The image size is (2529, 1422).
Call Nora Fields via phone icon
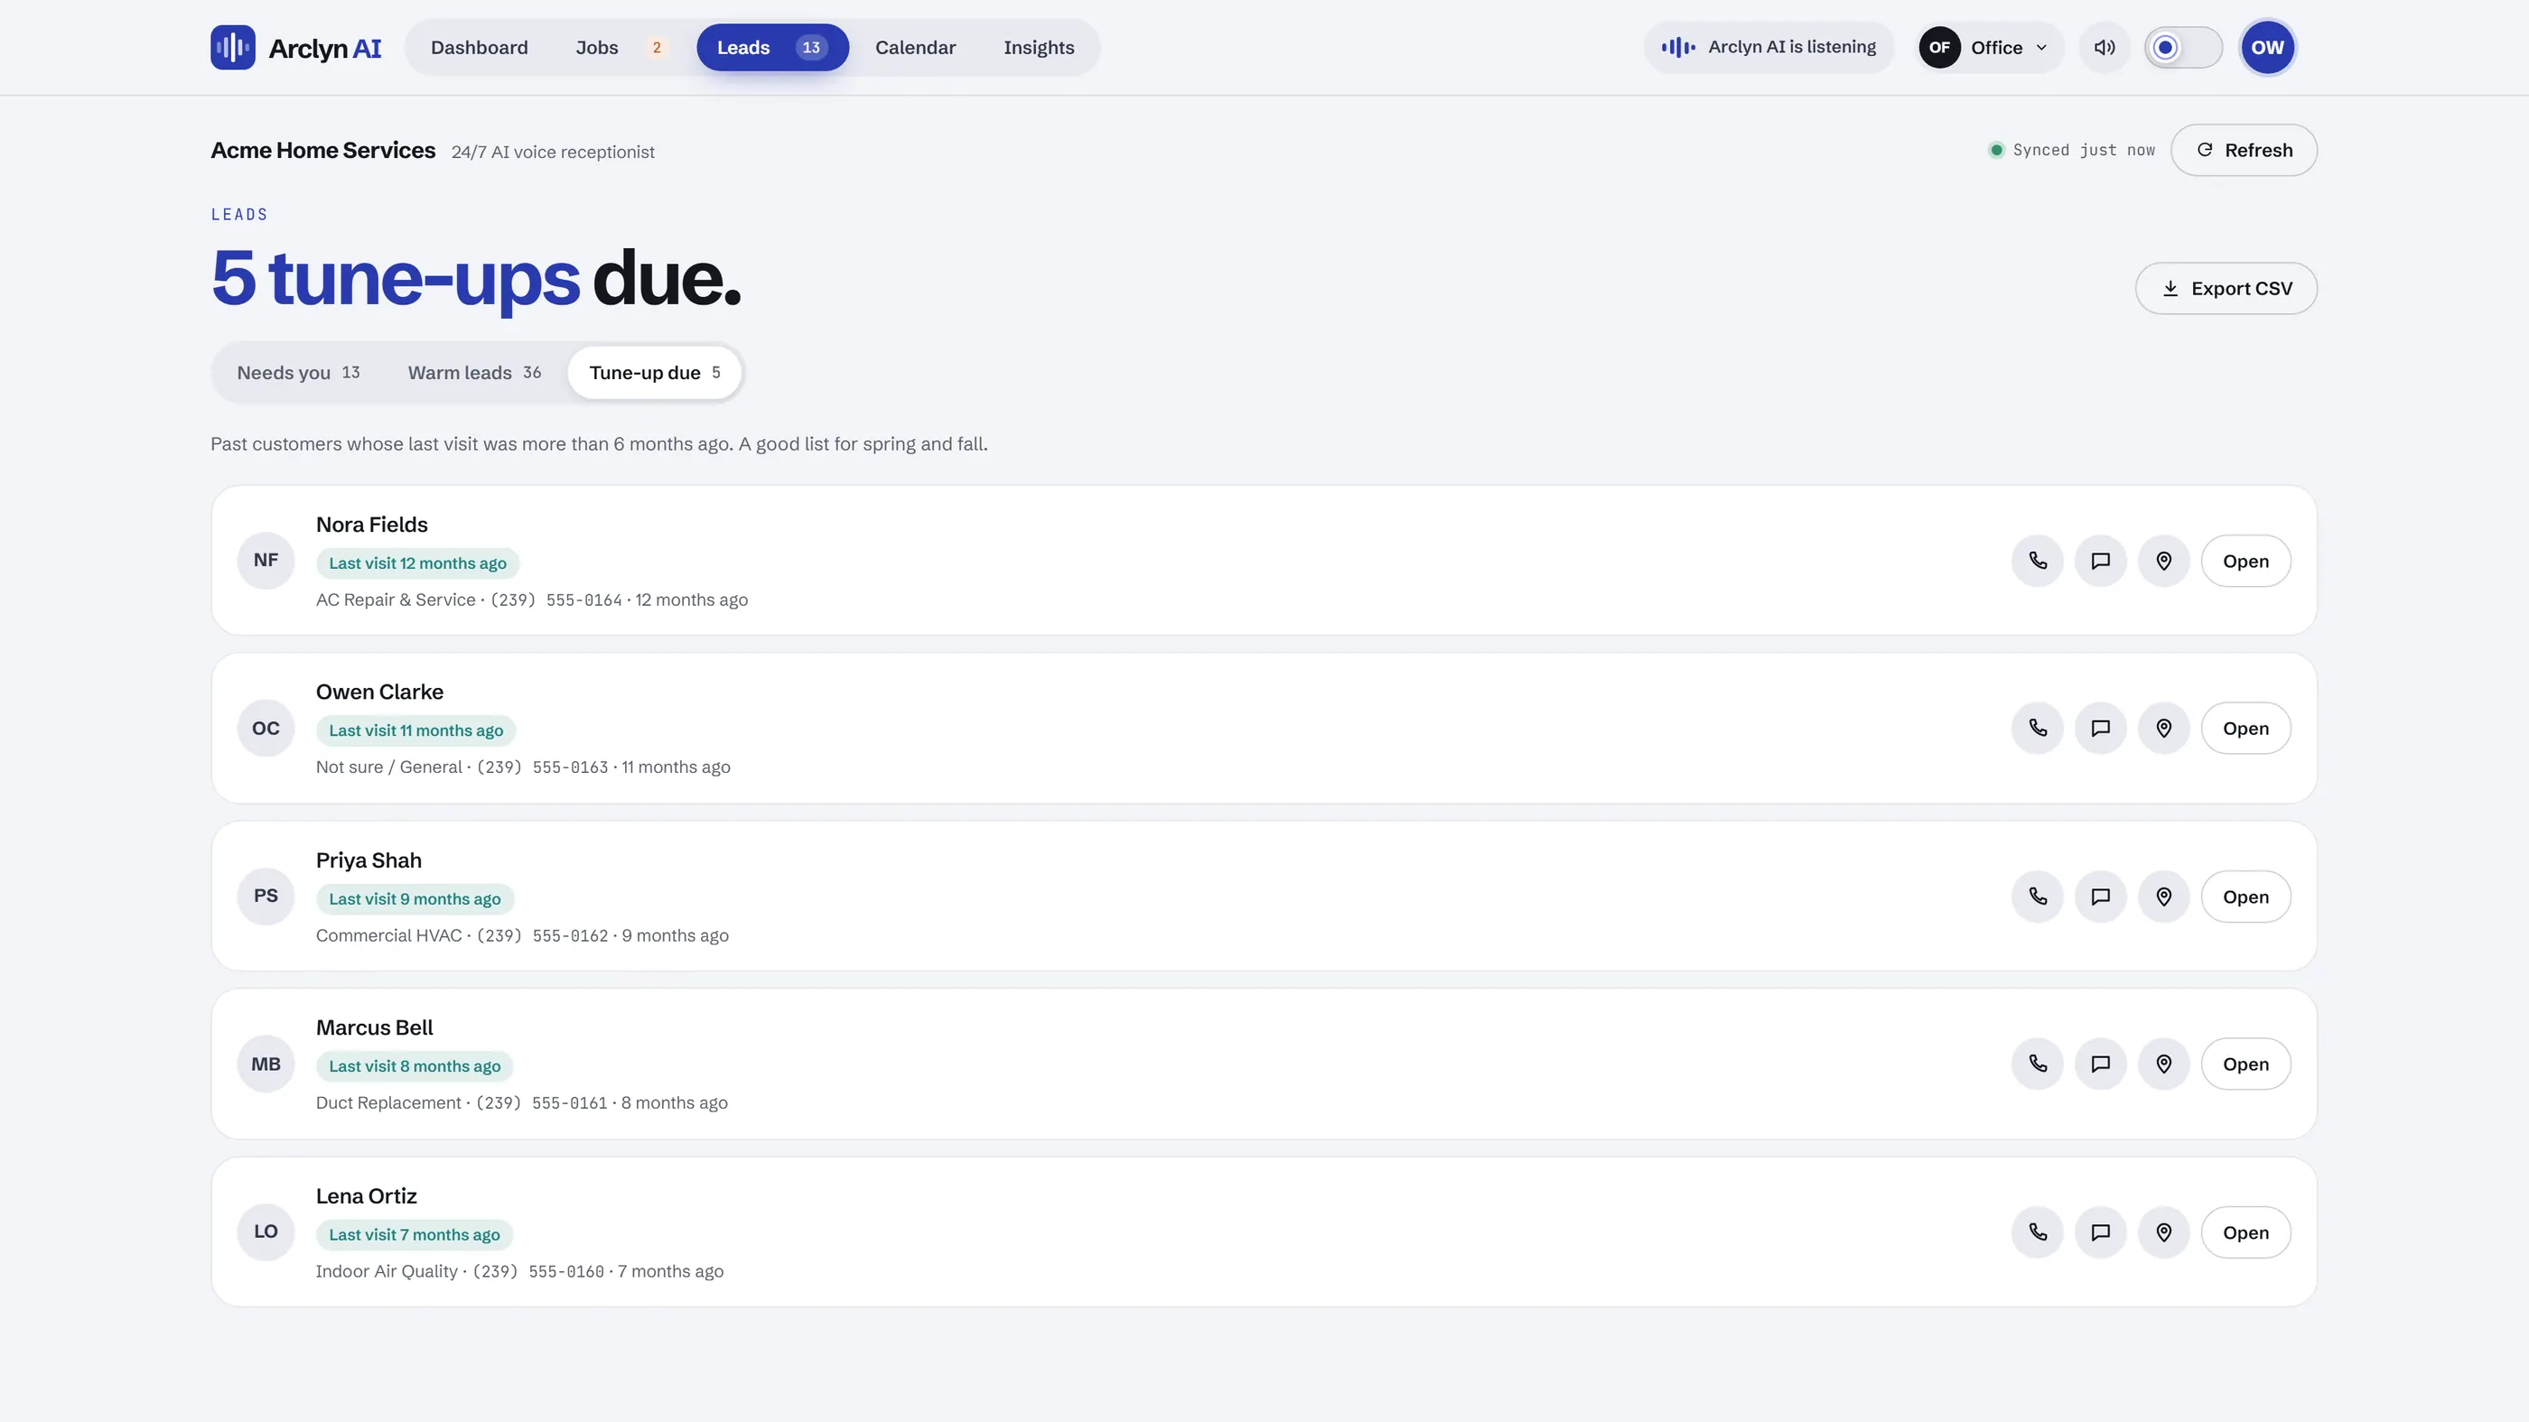click(x=2039, y=561)
